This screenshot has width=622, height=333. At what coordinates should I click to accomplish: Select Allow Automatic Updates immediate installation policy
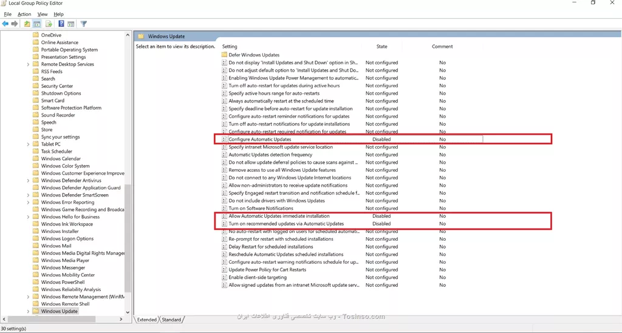279,216
